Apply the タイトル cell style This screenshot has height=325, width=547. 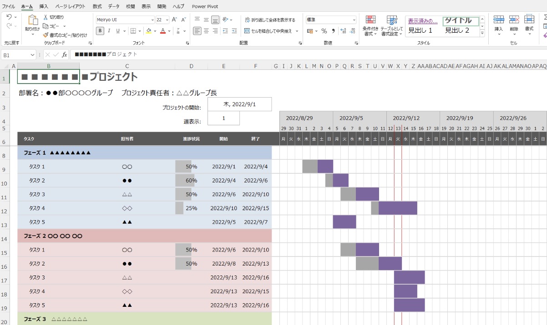click(461, 21)
